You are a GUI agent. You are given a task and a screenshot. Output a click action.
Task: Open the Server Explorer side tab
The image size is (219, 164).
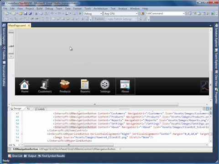(4, 34)
